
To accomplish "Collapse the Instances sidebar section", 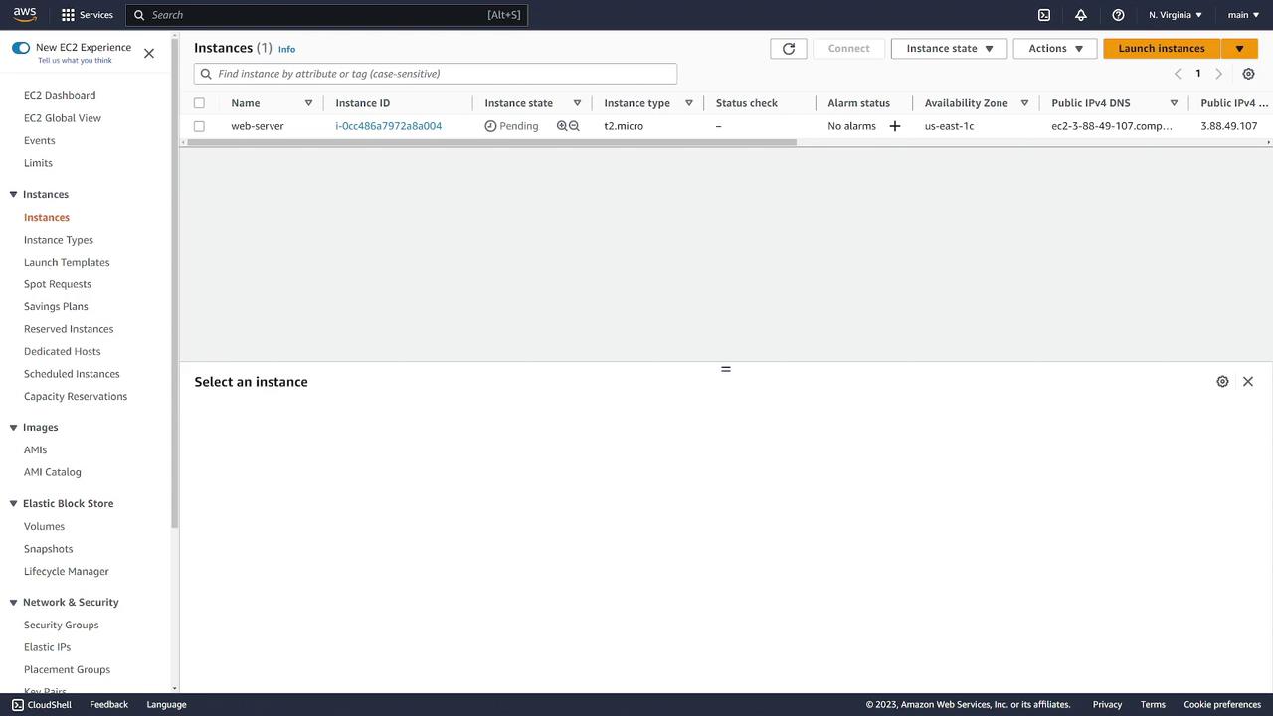I will [14, 195].
